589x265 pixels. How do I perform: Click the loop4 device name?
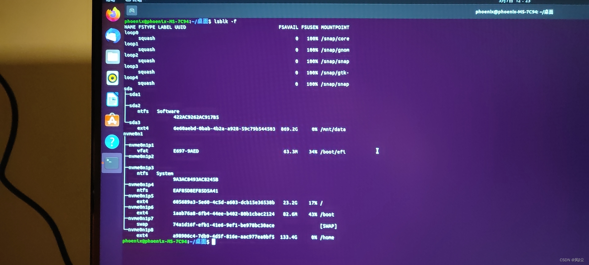(131, 78)
